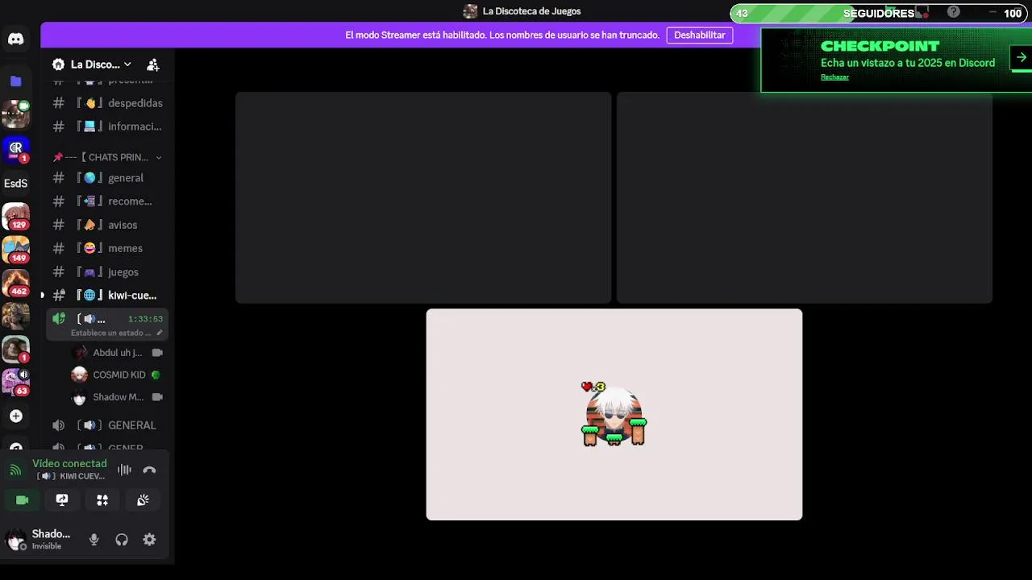1032x580 pixels.
Task: Share your screen button
Action: pyautogui.click(x=62, y=500)
